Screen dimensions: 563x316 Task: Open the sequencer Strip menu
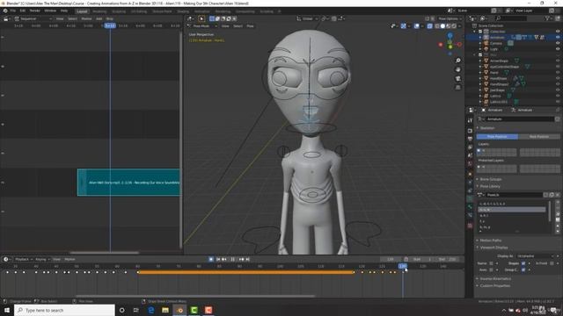(109, 18)
